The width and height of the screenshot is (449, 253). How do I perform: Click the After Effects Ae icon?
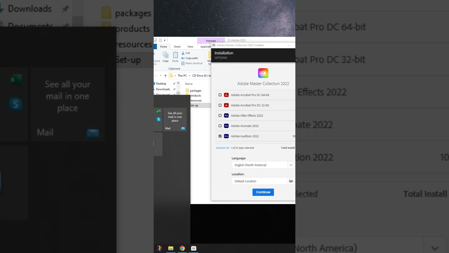pos(226,115)
